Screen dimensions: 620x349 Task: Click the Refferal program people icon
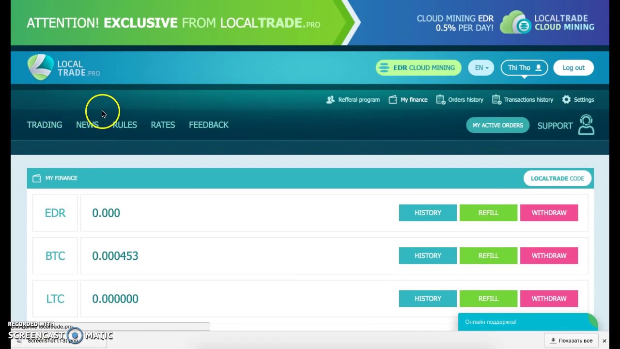pos(330,100)
